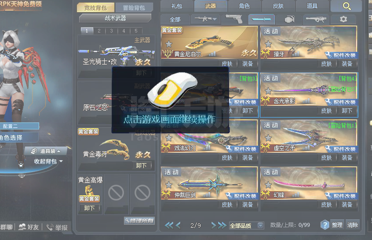Open the 武器 tab
Image resolution: width=372 pixels, height=240 pixels.
211,6
